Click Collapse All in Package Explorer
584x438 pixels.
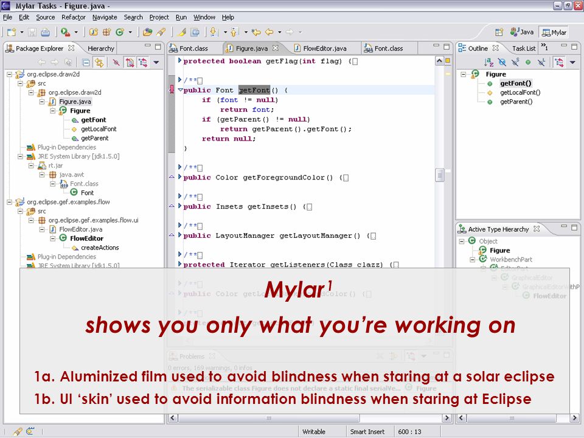pyautogui.click(x=86, y=63)
